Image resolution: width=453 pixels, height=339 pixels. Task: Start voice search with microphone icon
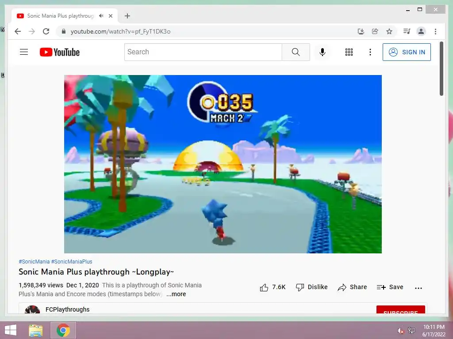tap(322, 52)
